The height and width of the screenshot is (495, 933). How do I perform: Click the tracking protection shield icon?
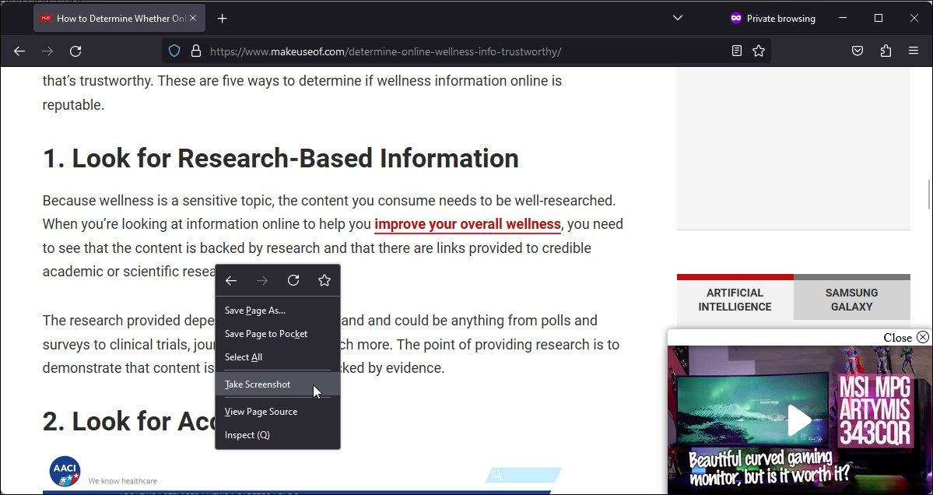pos(173,50)
